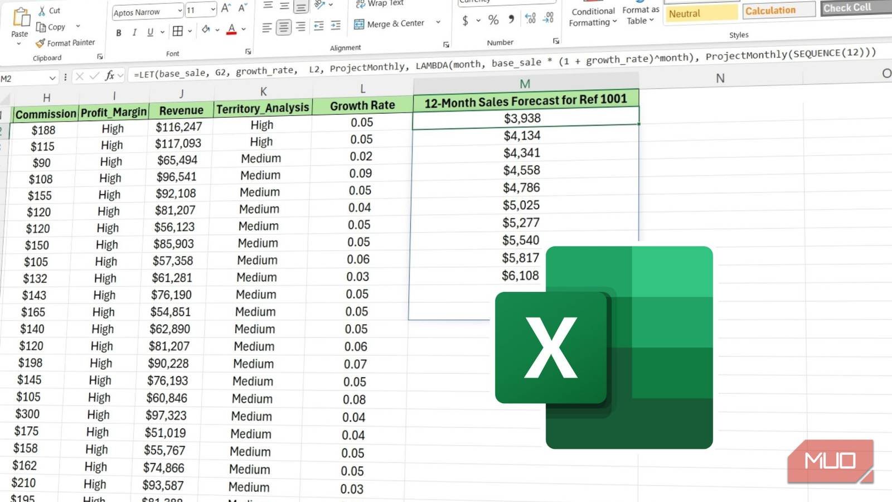Viewport: 892px width, 502px height.
Task: Toggle Italic formatting
Action: coord(134,32)
